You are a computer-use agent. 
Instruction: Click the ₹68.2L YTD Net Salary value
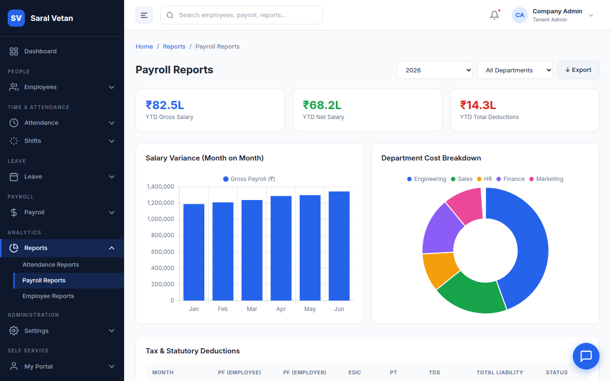click(x=322, y=105)
